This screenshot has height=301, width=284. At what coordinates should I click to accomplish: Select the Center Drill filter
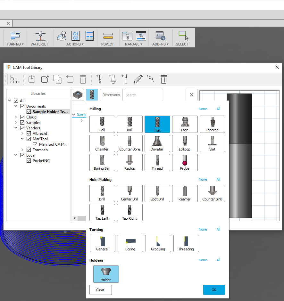pos(130,193)
